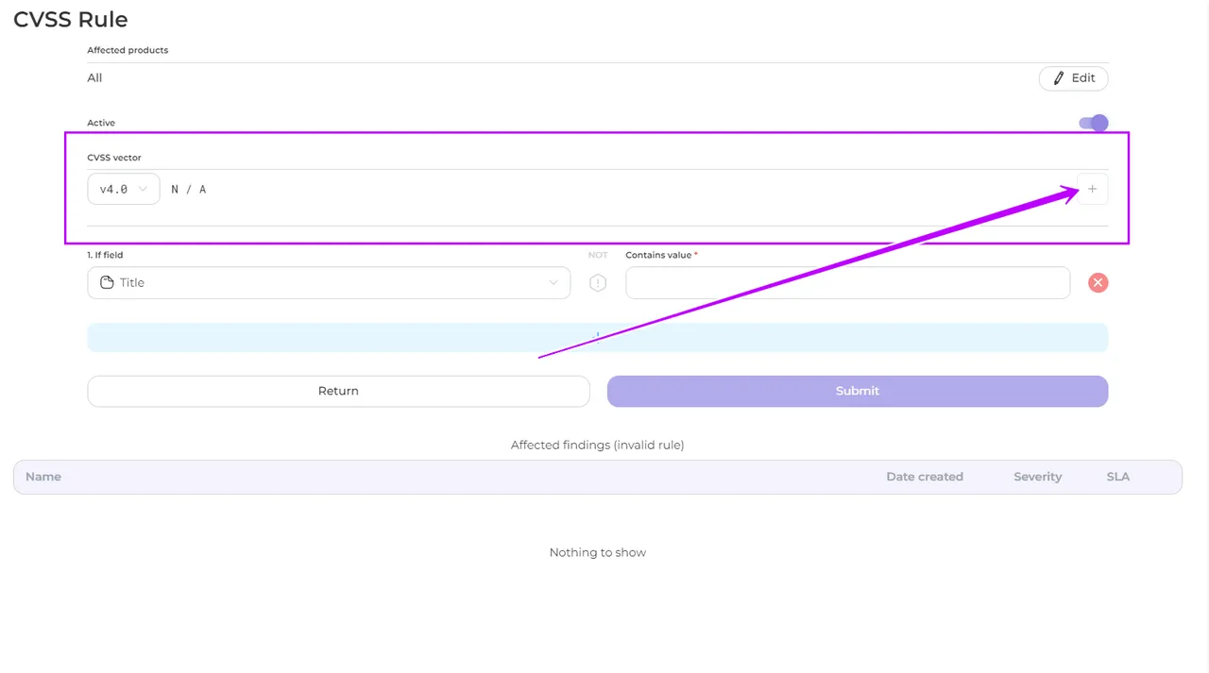Click the Return button
The image size is (1209, 673).
pos(338,391)
